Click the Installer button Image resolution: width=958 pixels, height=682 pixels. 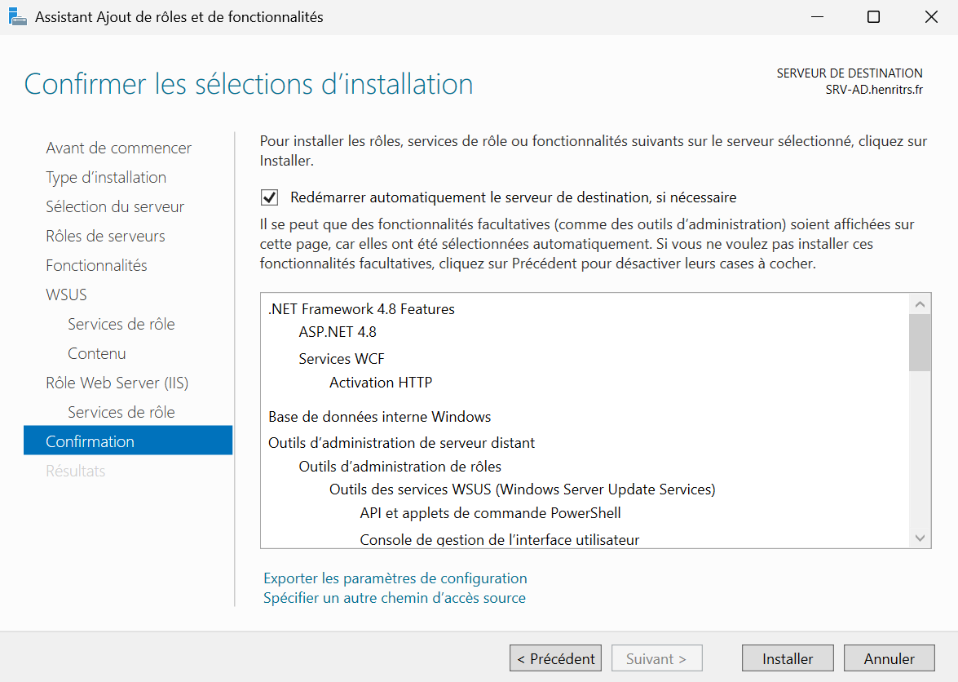point(788,658)
